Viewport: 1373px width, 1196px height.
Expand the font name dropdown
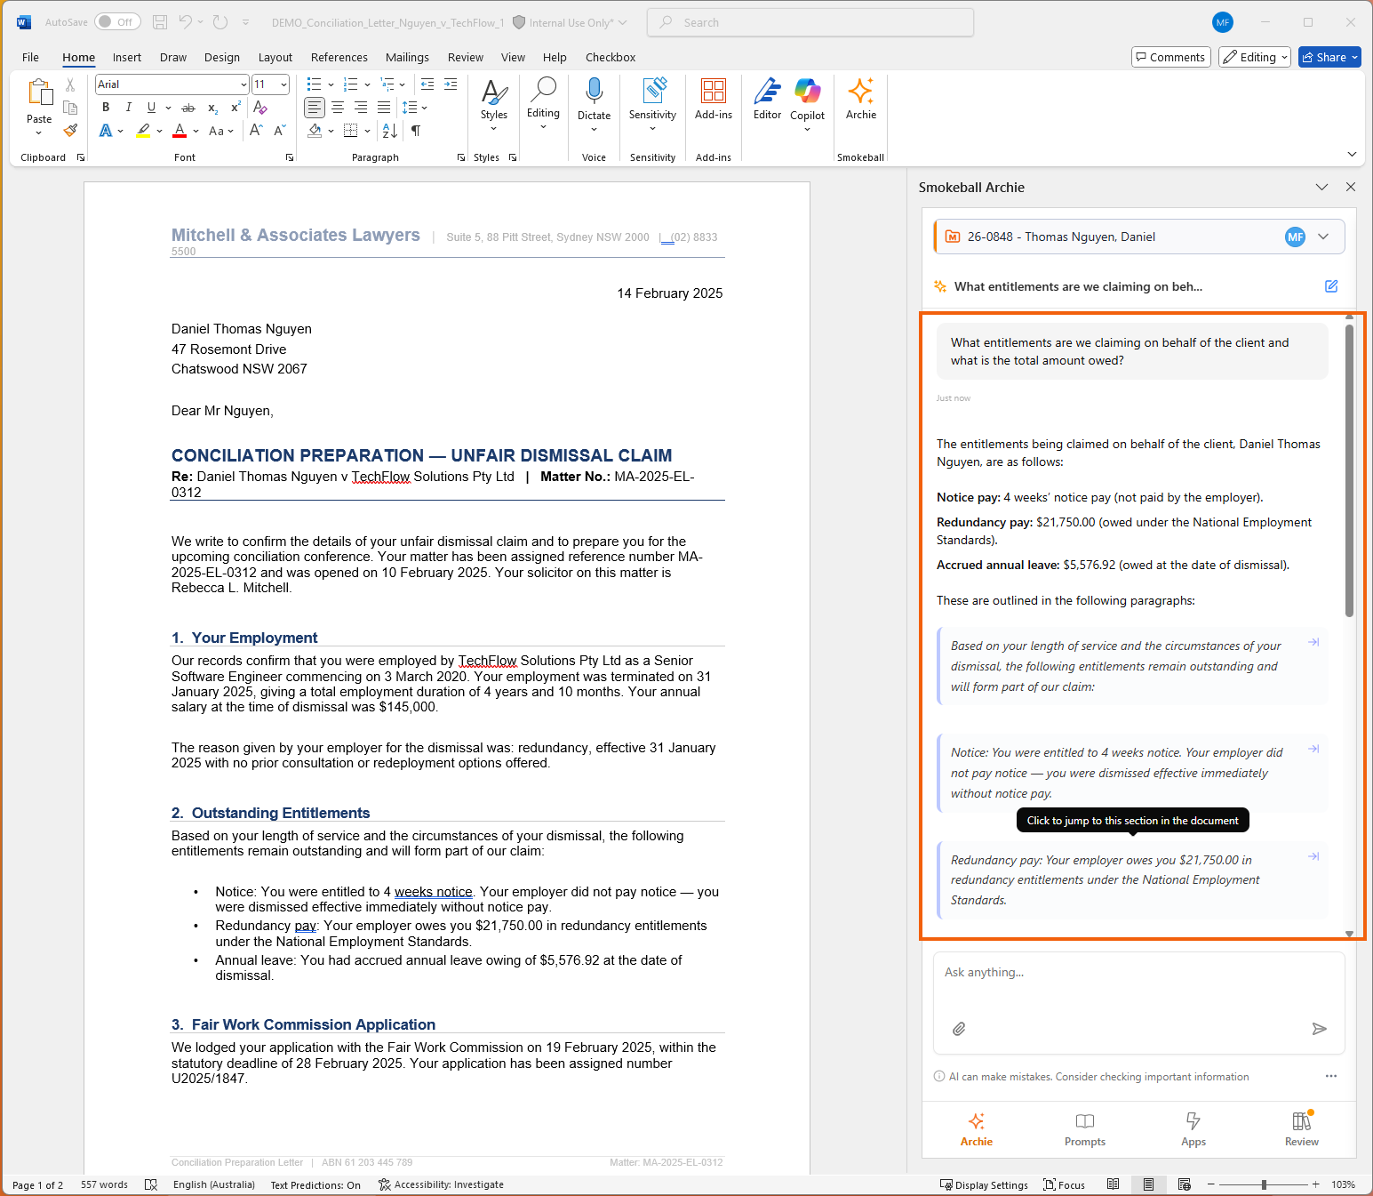[x=243, y=84]
